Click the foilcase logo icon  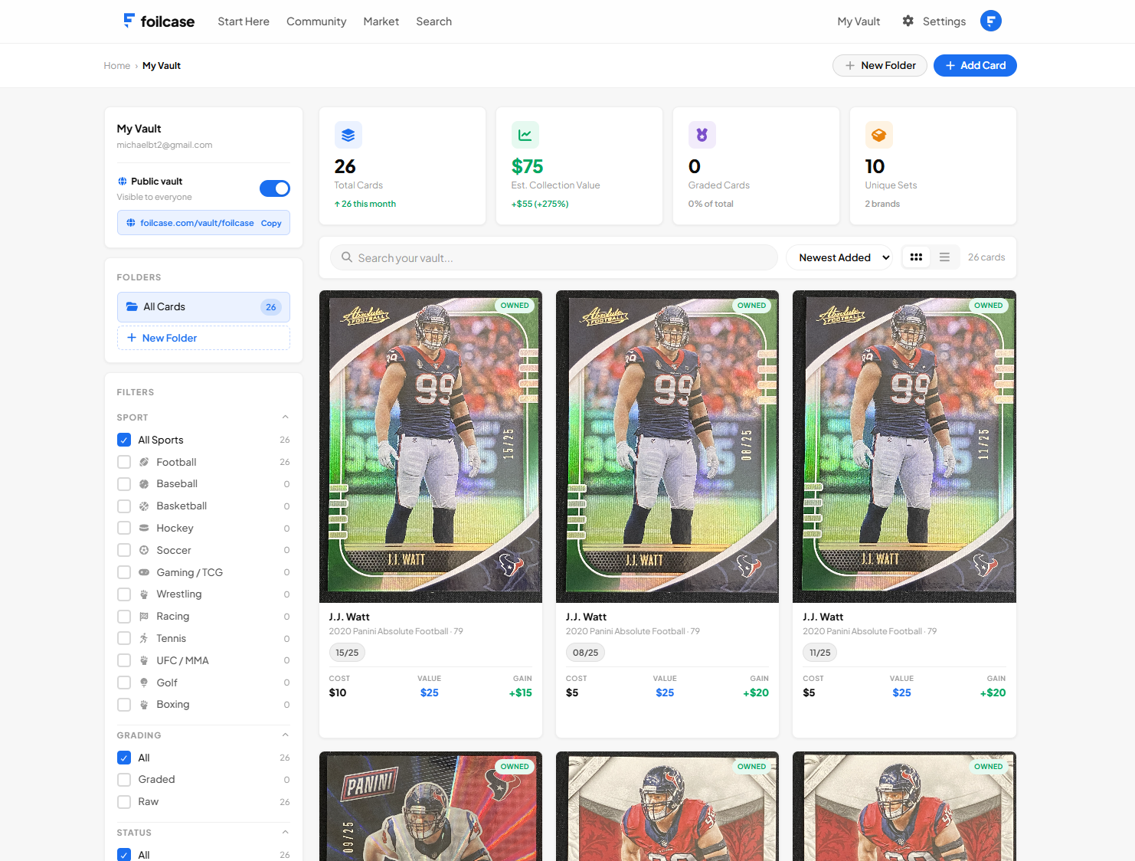129,21
